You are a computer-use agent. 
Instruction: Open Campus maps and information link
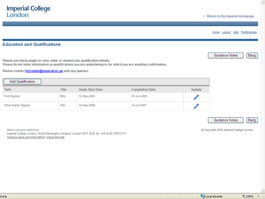26,137
